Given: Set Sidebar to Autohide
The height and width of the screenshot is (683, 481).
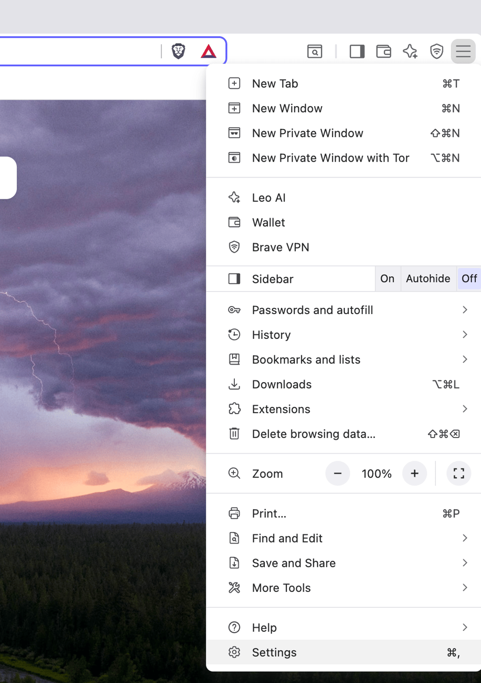Looking at the screenshot, I should click(428, 279).
